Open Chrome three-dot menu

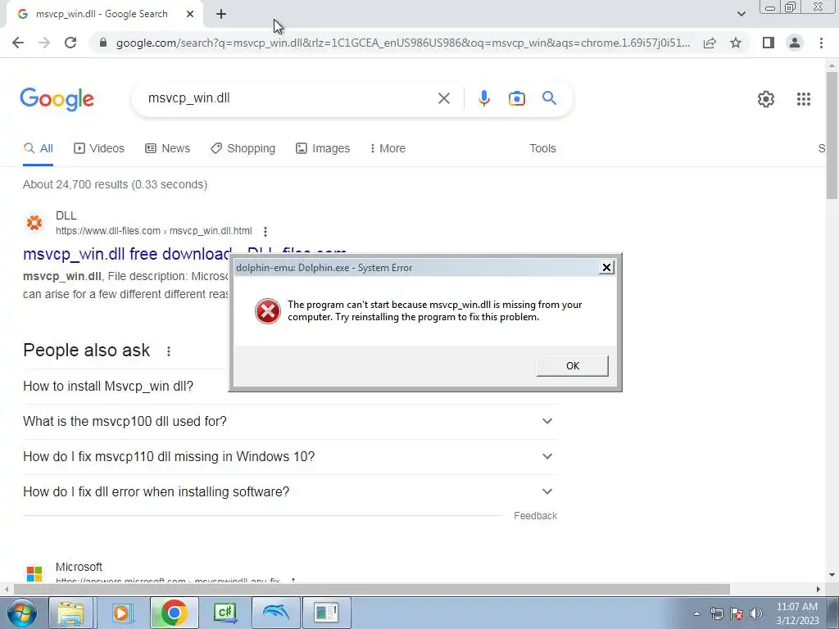(821, 43)
